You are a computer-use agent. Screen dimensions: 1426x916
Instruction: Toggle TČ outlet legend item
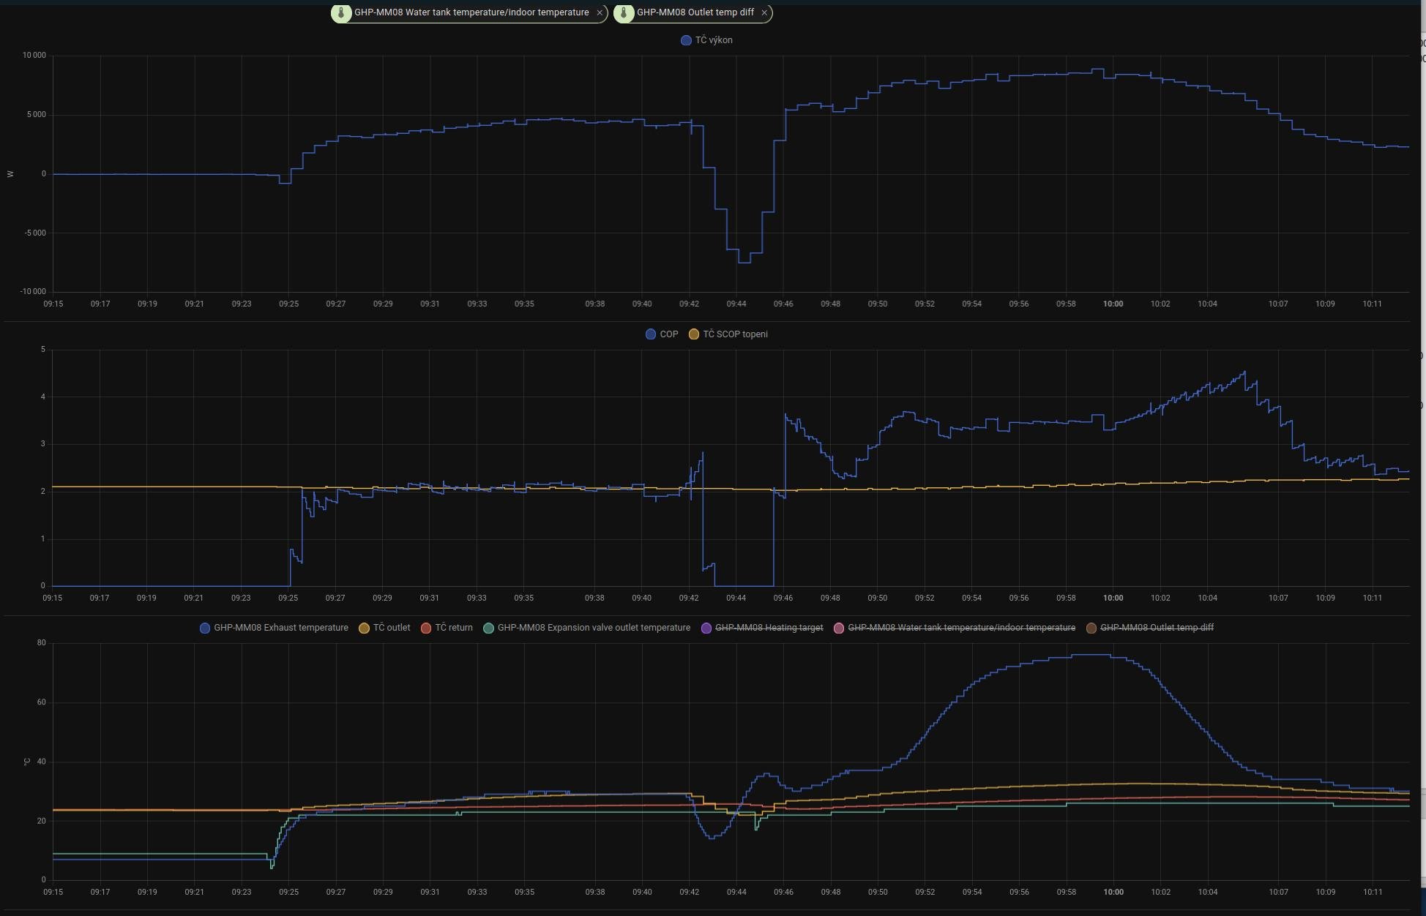pyautogui.click(x=392, y=628)
